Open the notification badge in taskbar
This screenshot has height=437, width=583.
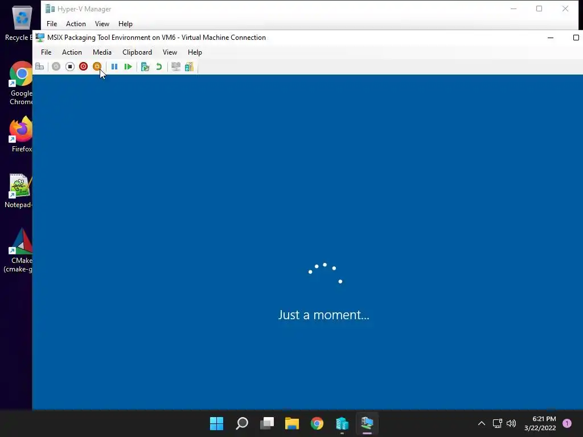pyautogui.click(x=567, y=423)
